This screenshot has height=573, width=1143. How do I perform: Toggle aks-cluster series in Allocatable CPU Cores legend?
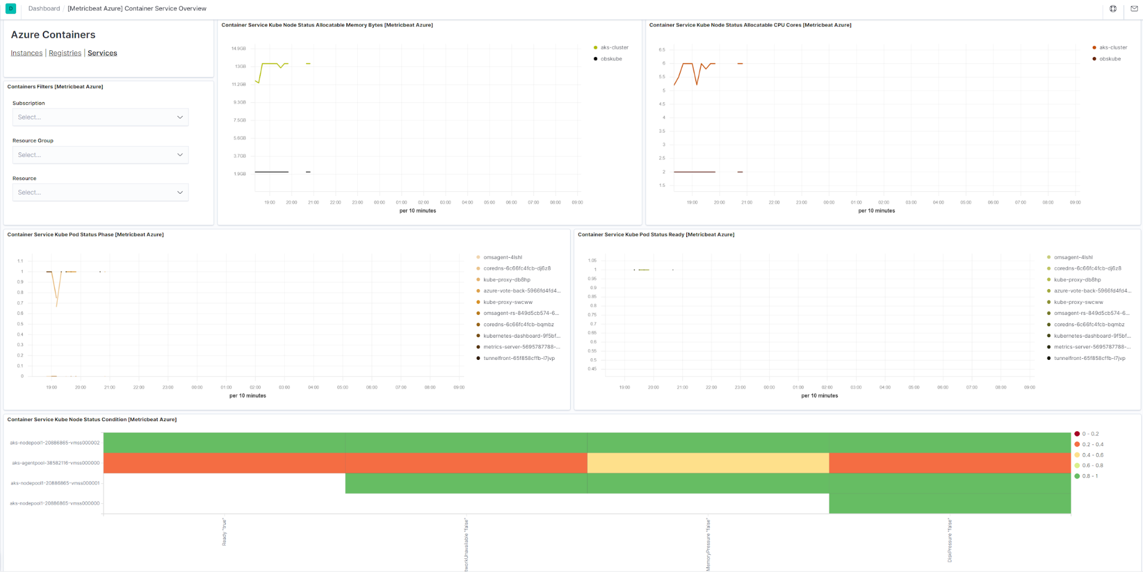(x=1110, y=47)
